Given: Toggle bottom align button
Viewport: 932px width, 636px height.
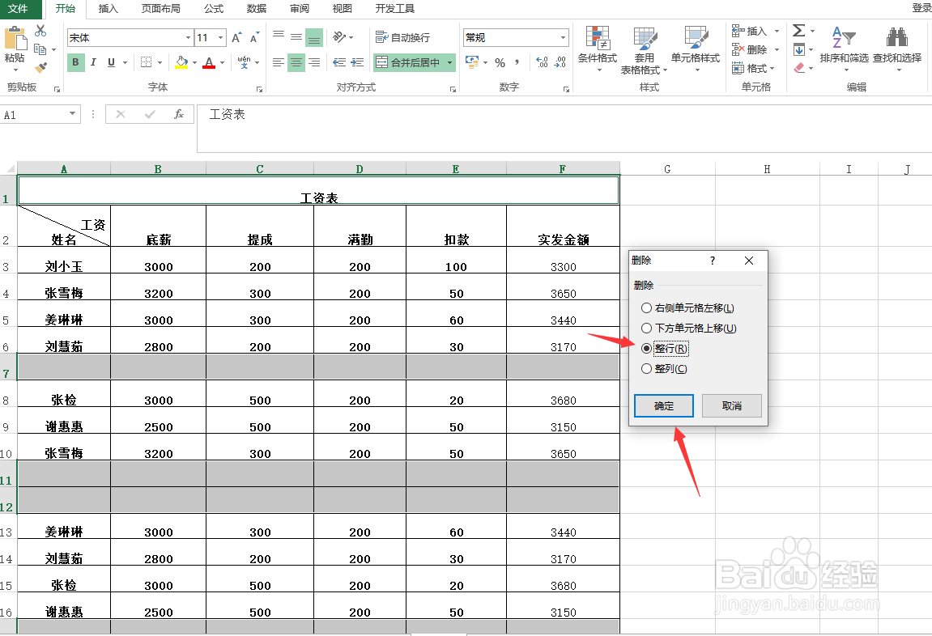Looking at the screenshot, I should coord(314,37).
